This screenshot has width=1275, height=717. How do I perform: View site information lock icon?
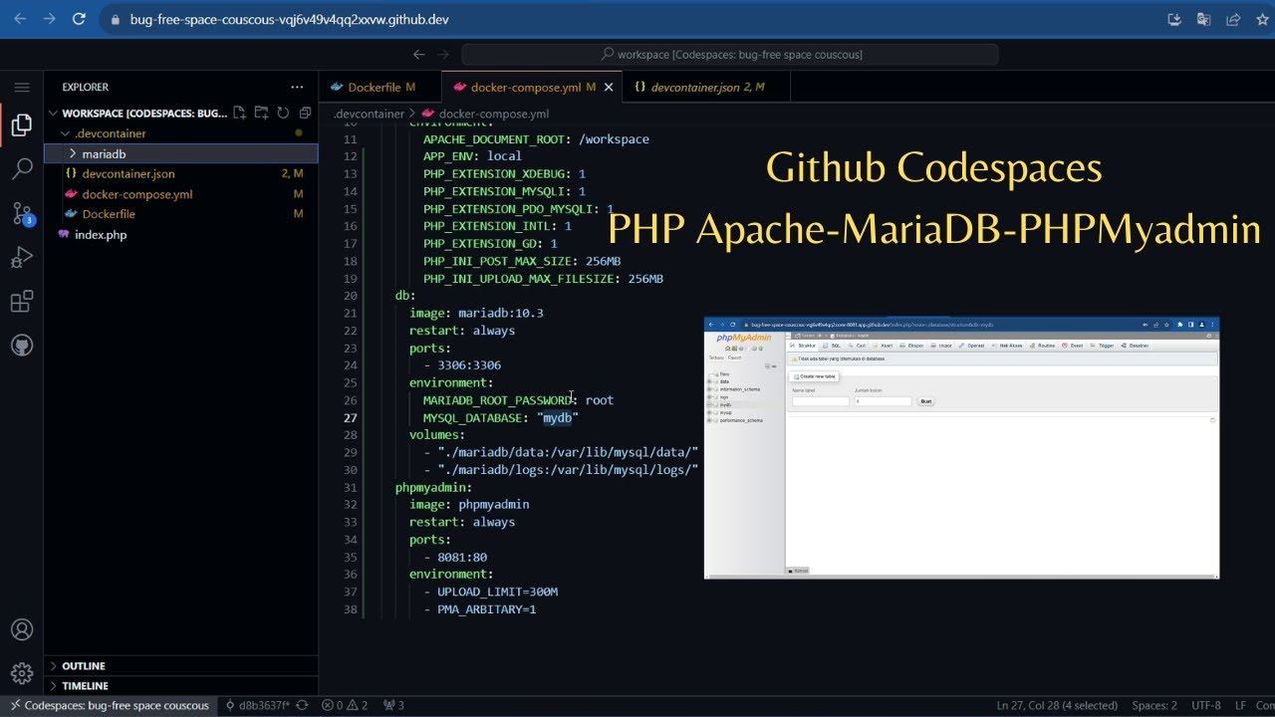coord(115,19)
